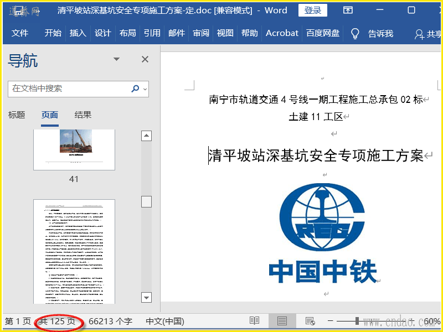
Task: Click the 第 1 页 status bar item
Action: click(18, 321)
